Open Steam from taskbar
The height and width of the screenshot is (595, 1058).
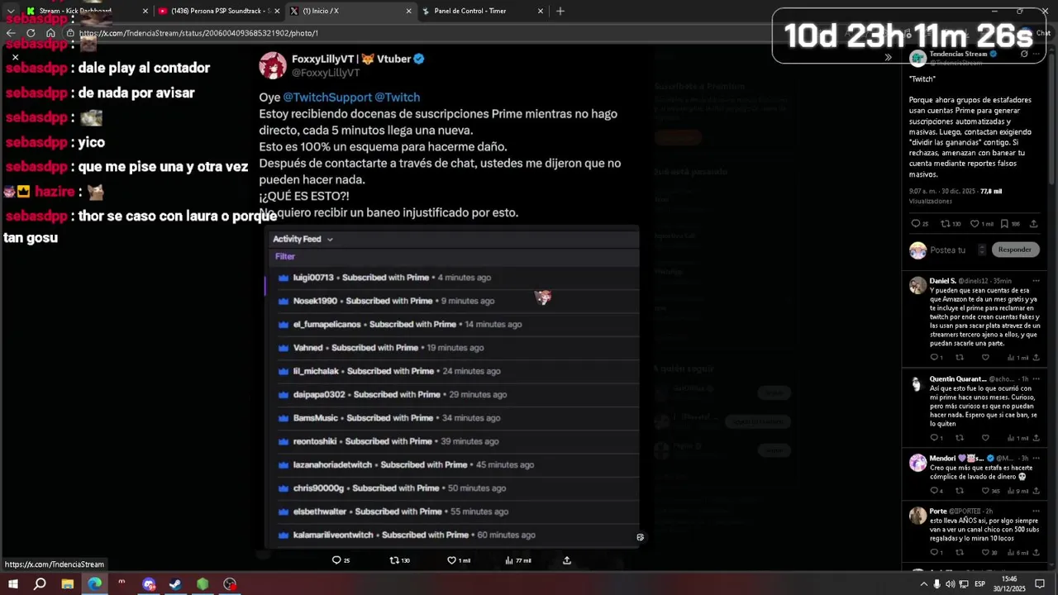click(175, 584)
